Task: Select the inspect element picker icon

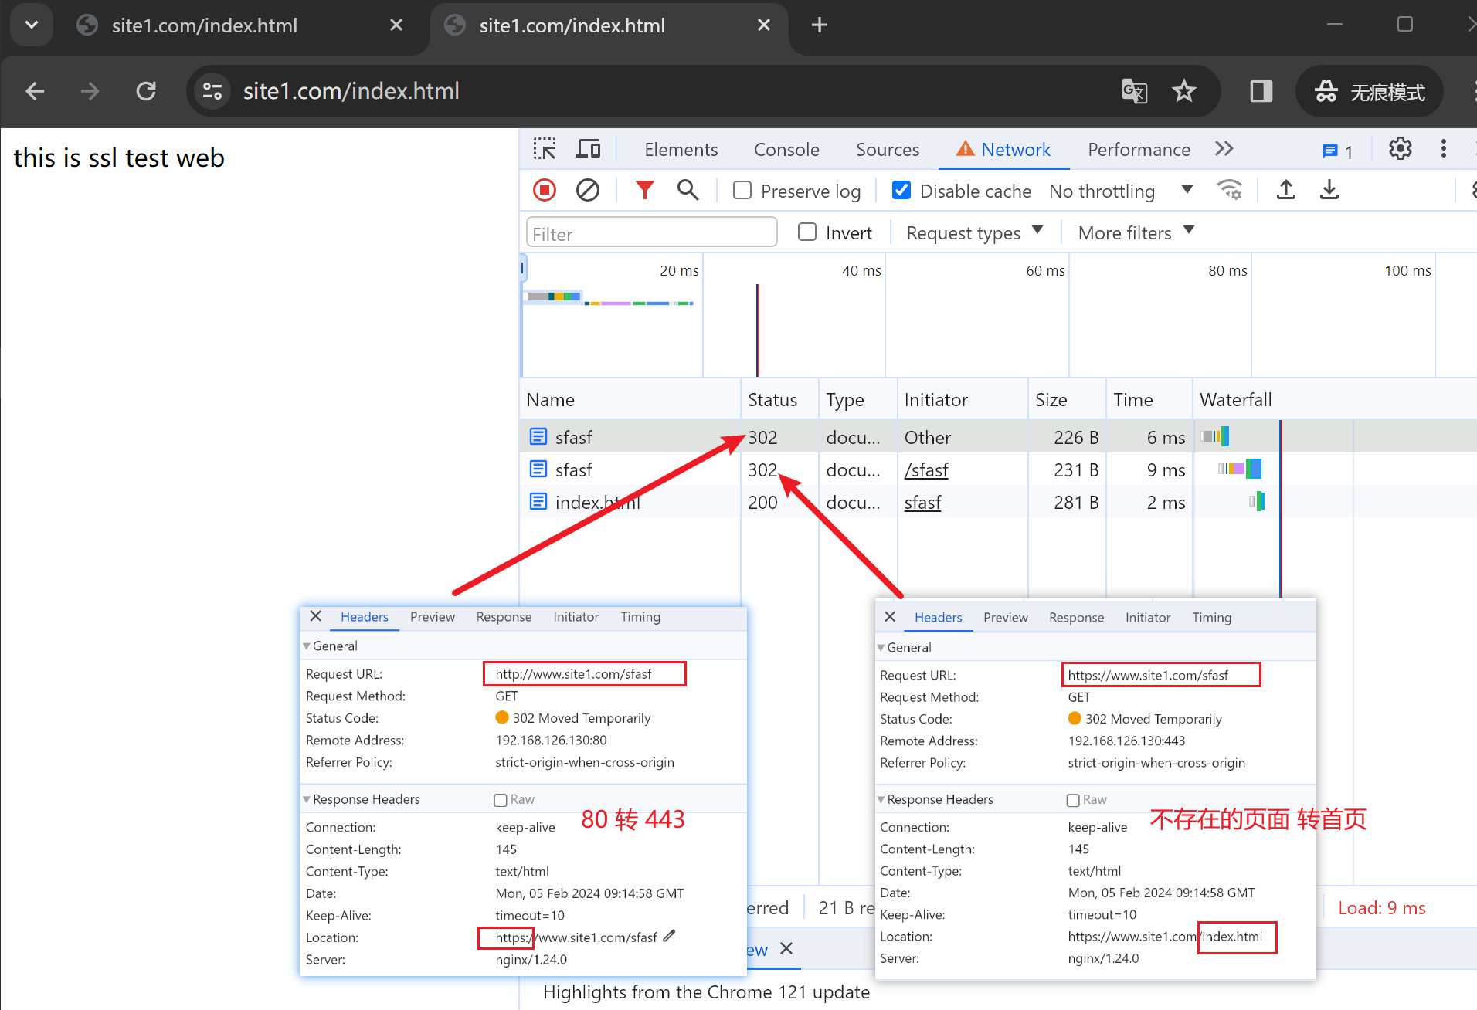Action: pos(545,149)
